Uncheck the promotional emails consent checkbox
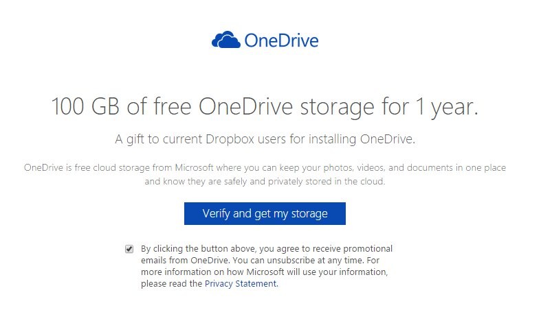541x323 pixels. (x=129, y=249)
